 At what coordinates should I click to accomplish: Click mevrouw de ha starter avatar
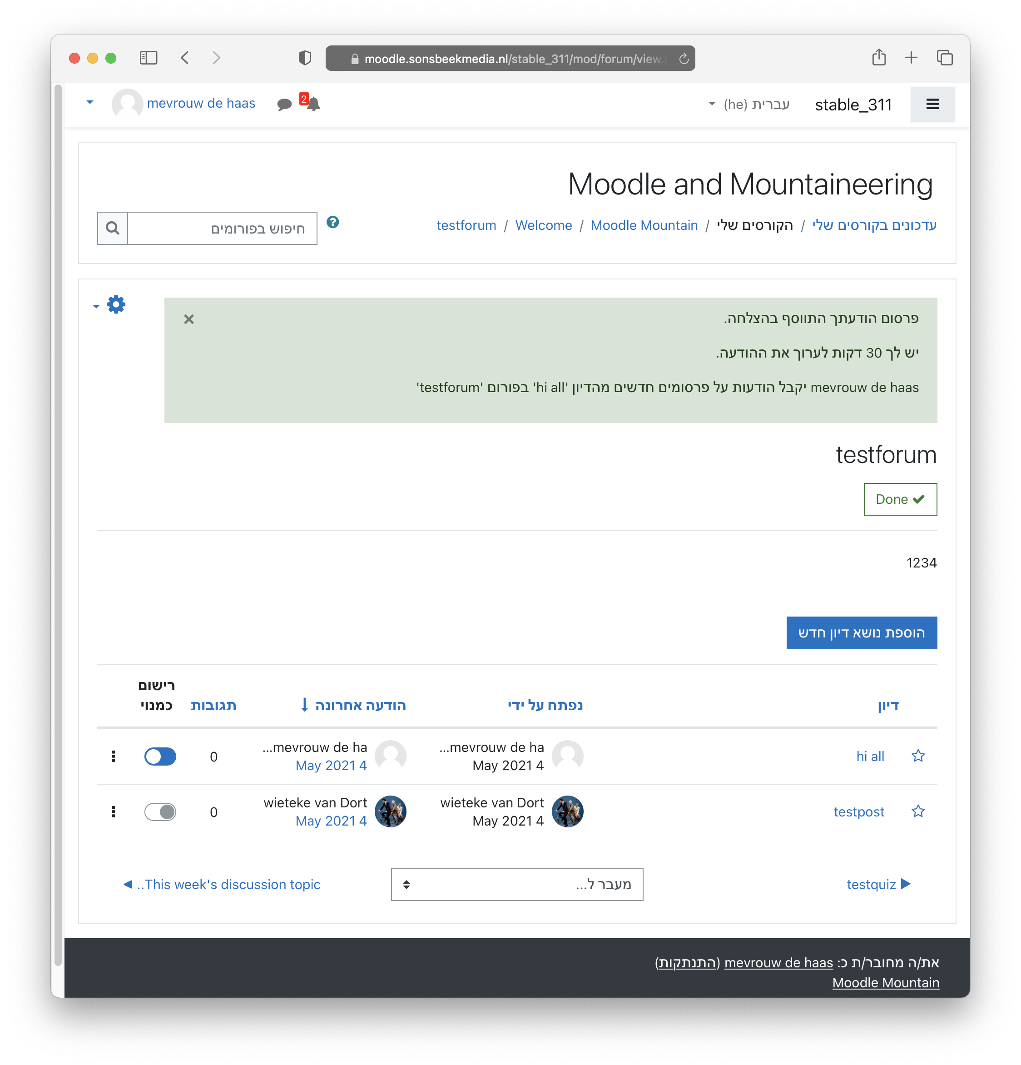(567, 756)
